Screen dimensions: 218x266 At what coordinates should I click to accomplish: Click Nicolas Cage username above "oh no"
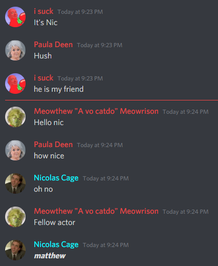[x=56, y=178]
